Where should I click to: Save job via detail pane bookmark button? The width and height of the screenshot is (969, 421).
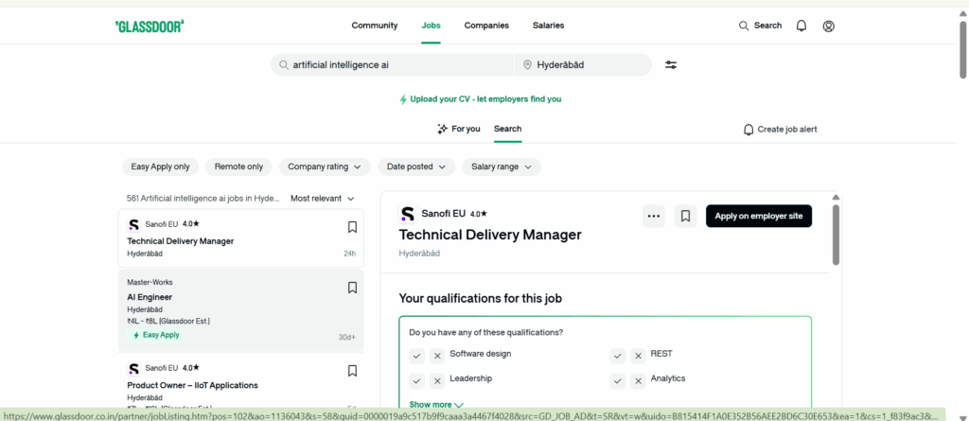tap(685, 217)
